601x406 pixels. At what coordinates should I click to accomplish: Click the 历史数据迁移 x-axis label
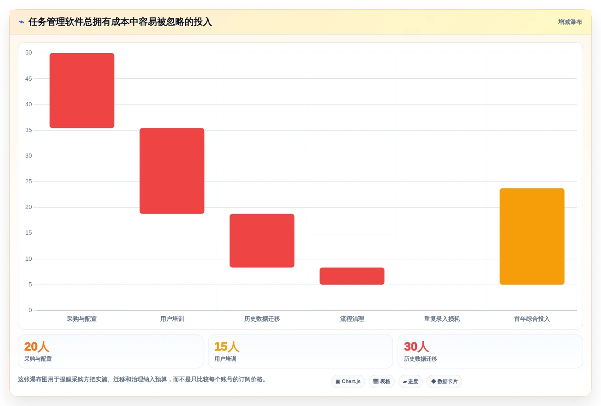(262, 319)
